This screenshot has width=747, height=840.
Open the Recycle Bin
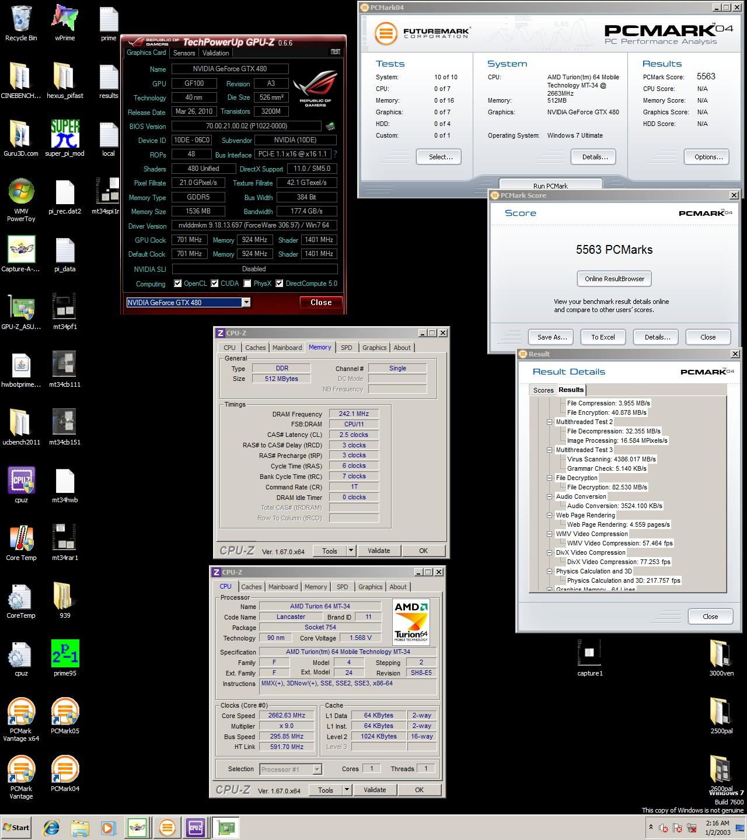[x=21, y=23]
